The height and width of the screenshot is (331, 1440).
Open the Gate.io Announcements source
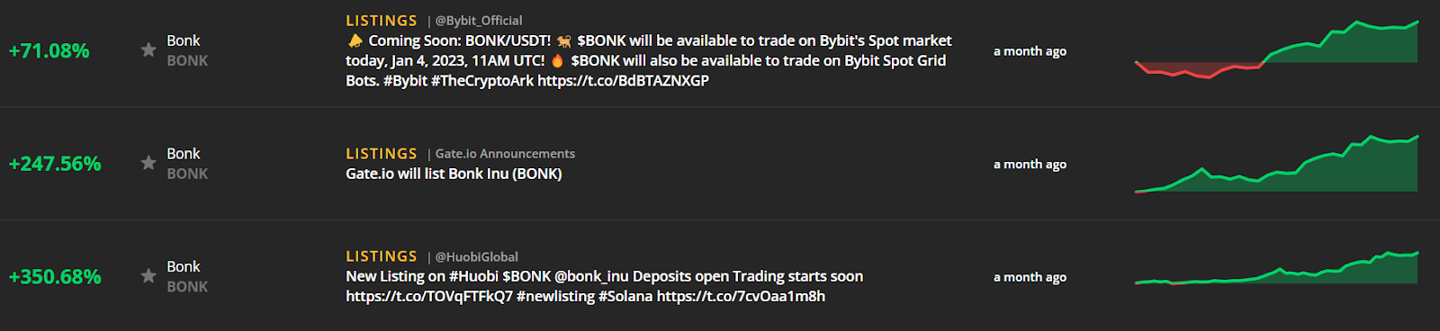(x=505, y=154)
